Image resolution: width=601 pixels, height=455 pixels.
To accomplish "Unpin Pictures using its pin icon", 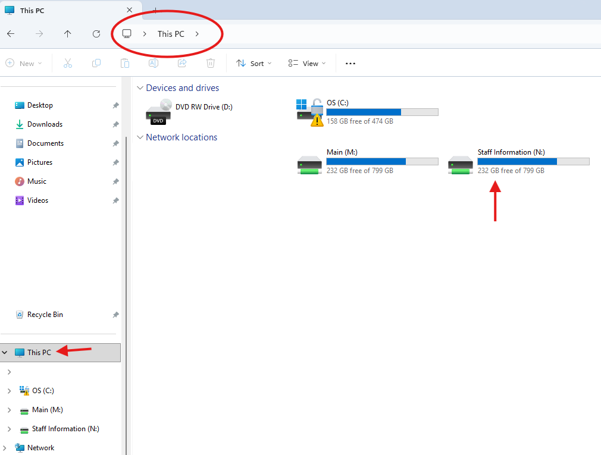I will tap(115, 162).
